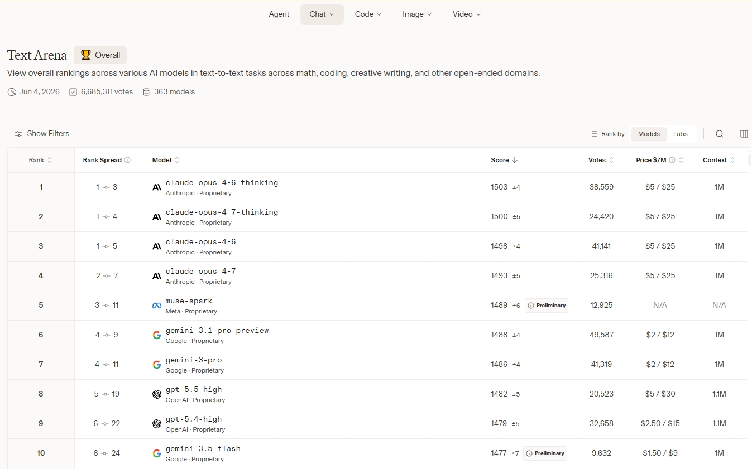Click the 1.1M context value for gpt-5.4-high

pos(719,424)
